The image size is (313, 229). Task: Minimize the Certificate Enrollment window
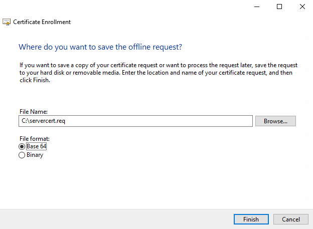coord(256,7)
